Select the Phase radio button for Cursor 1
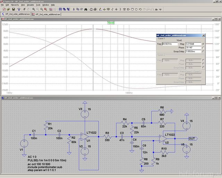The height and width of the screenshot is (178, 222). pyautogui.click(x=203, y=48)
